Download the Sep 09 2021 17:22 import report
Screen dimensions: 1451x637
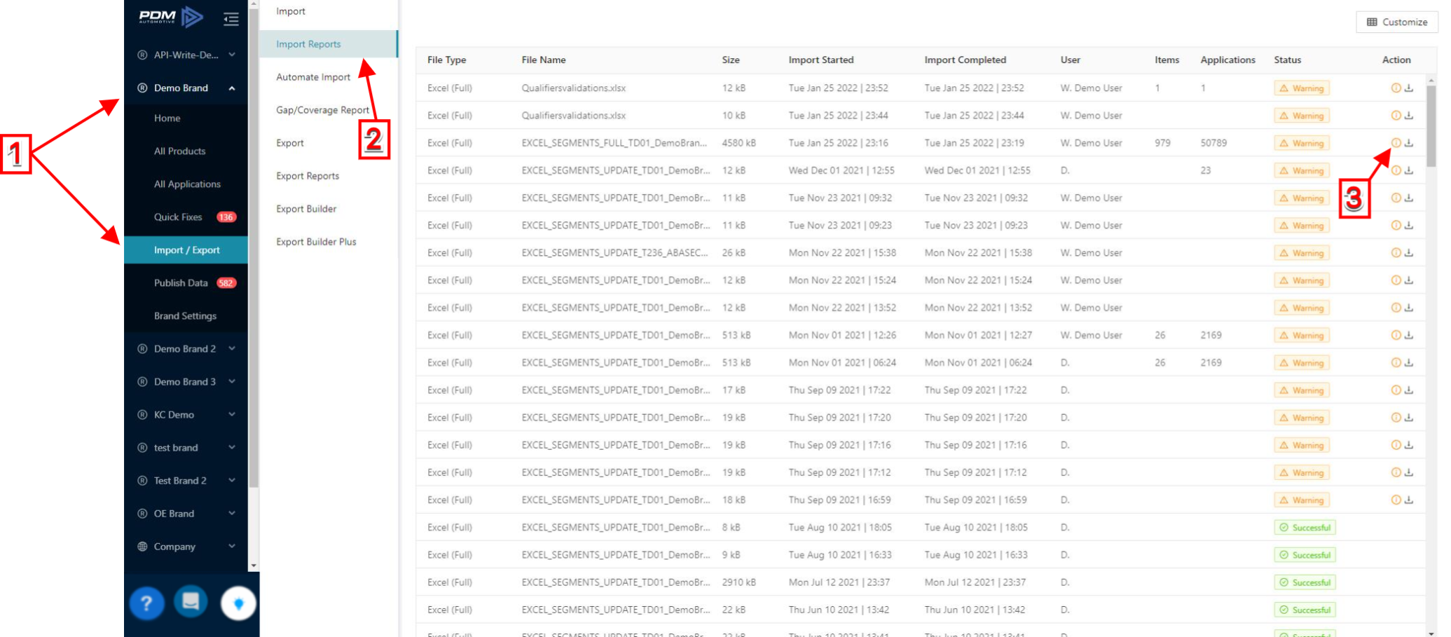(x=1409, y=390)
